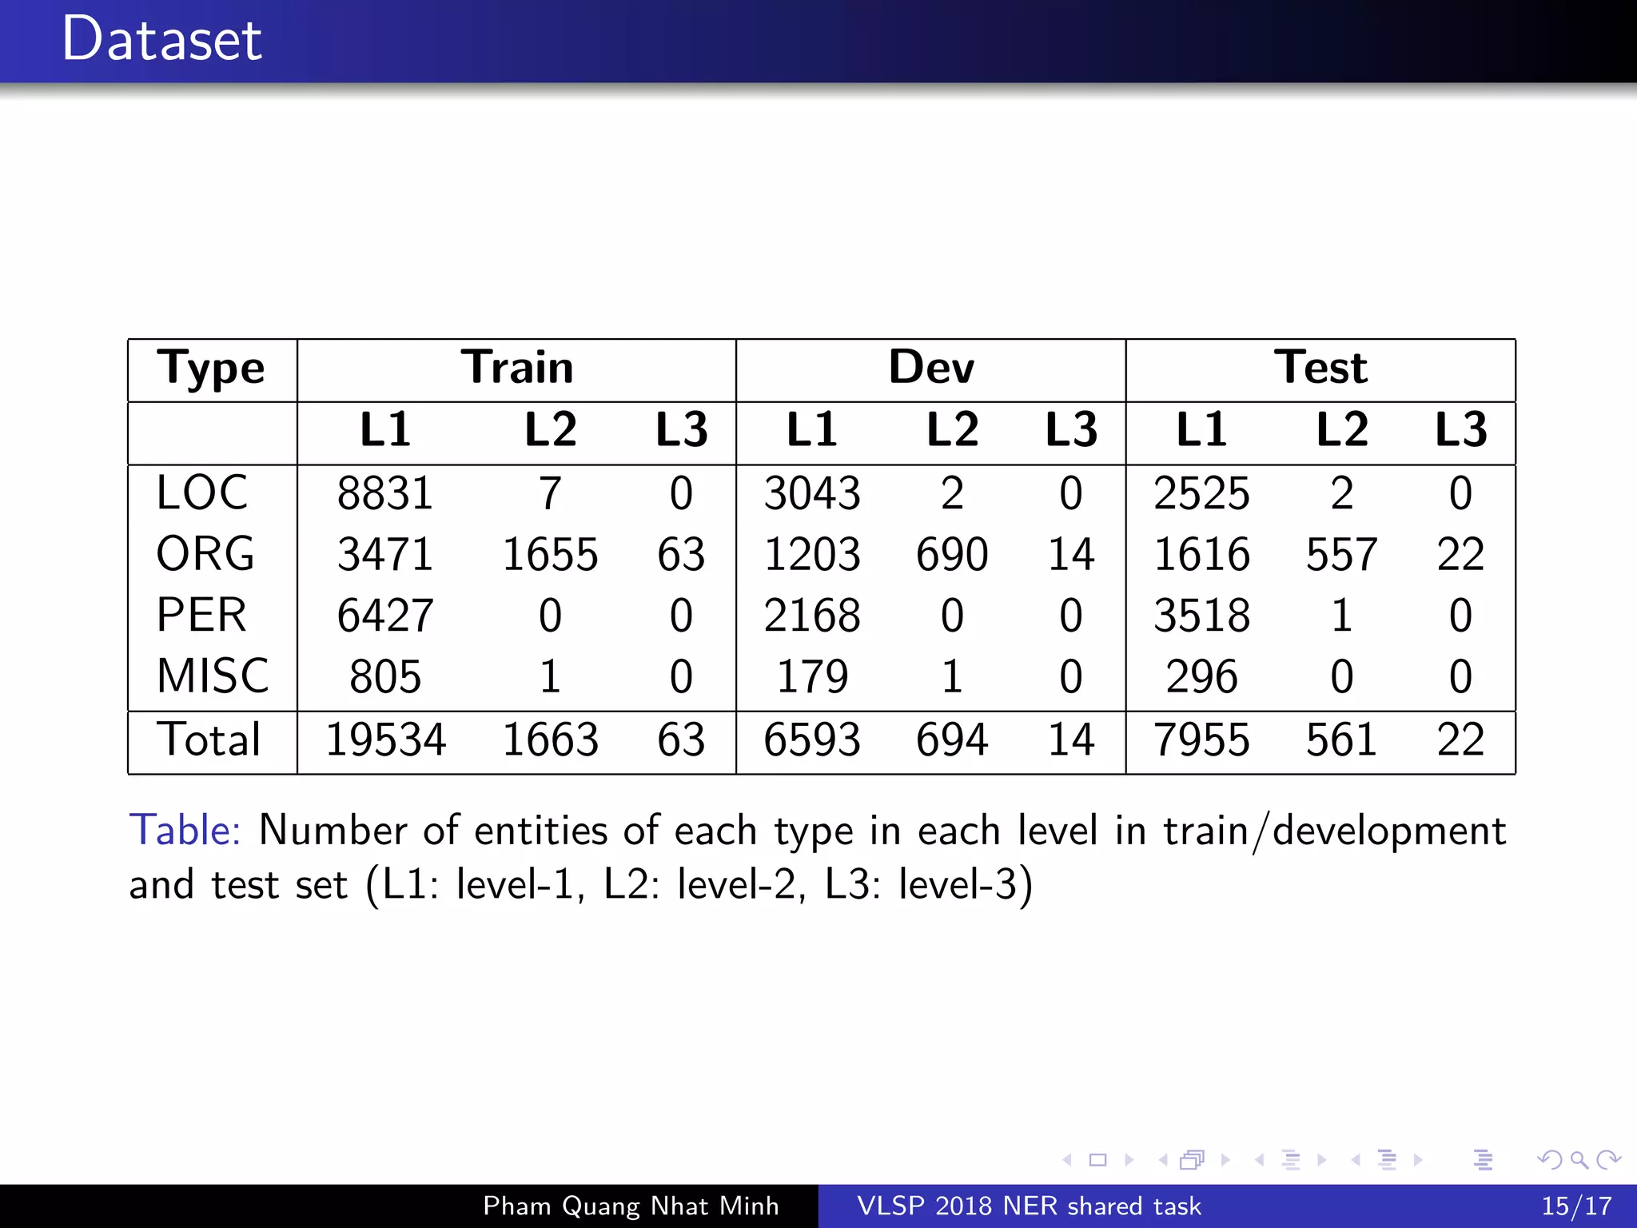Screen dimensions: 1637x1228
Task: Click the value 1616 in the table
Action: coord(1201,555)
